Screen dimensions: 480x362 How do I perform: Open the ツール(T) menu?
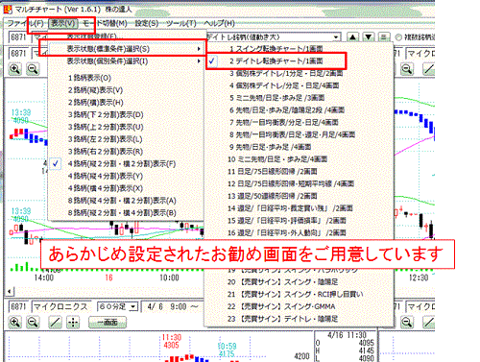click(x=181, y=23)
